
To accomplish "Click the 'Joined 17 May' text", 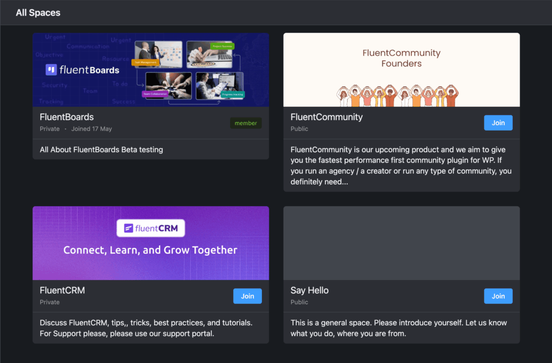I will 92,129.
